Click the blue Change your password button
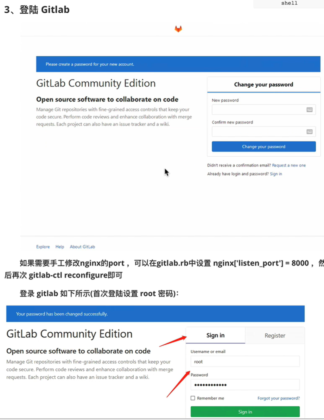Screen dimensions: 324x420 coord(264,147)
